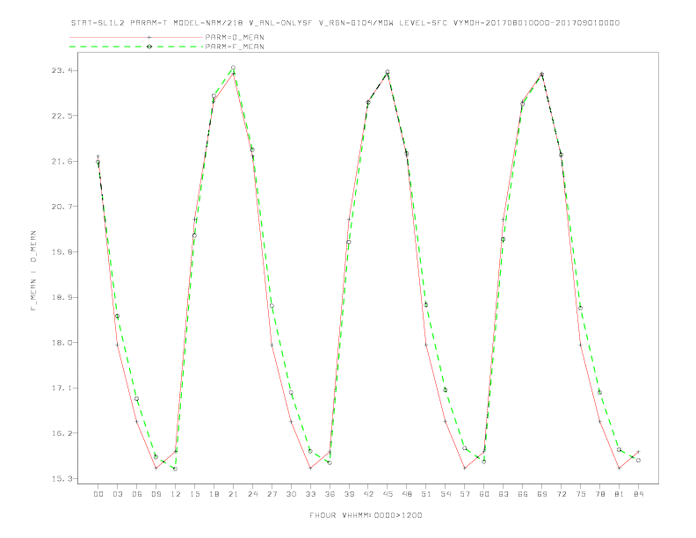The height and width of the screenshot is (538, 696).
Task: Click the x-axis tick label 42
Action: click(x=368, y=494)
